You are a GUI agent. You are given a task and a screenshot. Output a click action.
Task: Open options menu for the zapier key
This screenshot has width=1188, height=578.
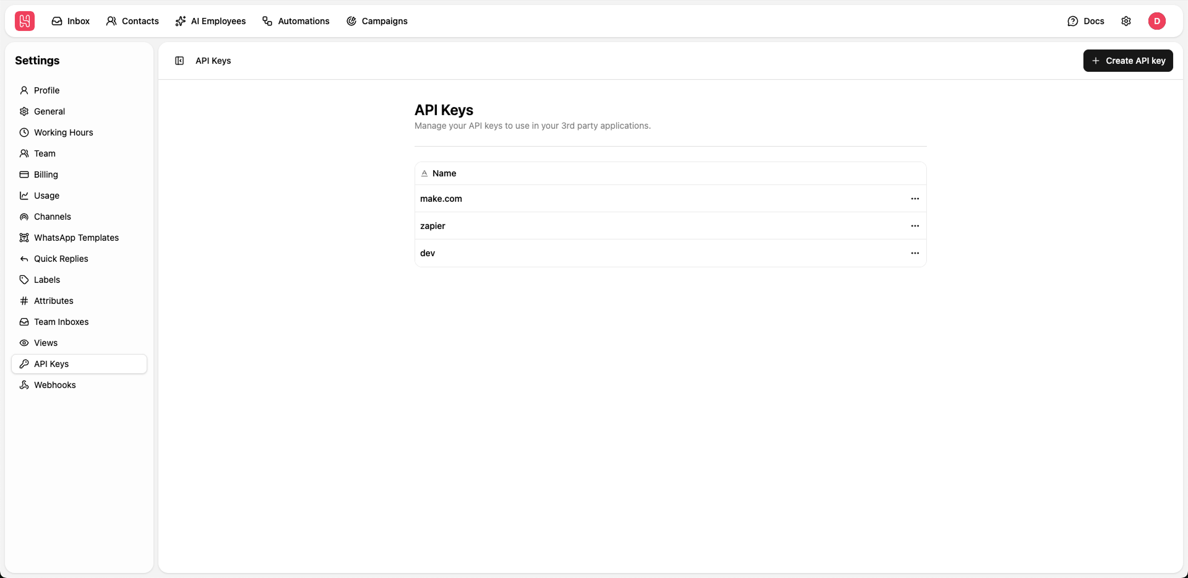pos(915,225)
